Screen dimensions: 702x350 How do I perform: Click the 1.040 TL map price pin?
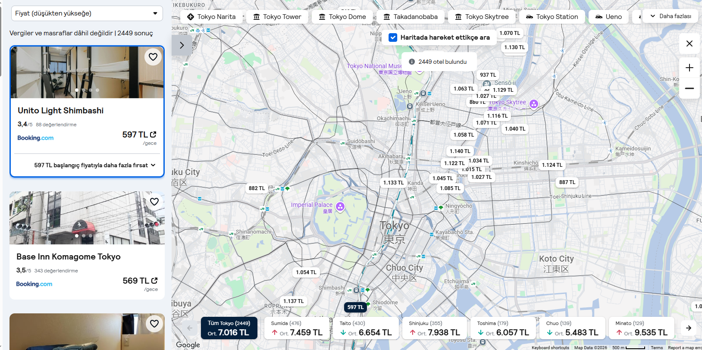click(x=515, y=128)
